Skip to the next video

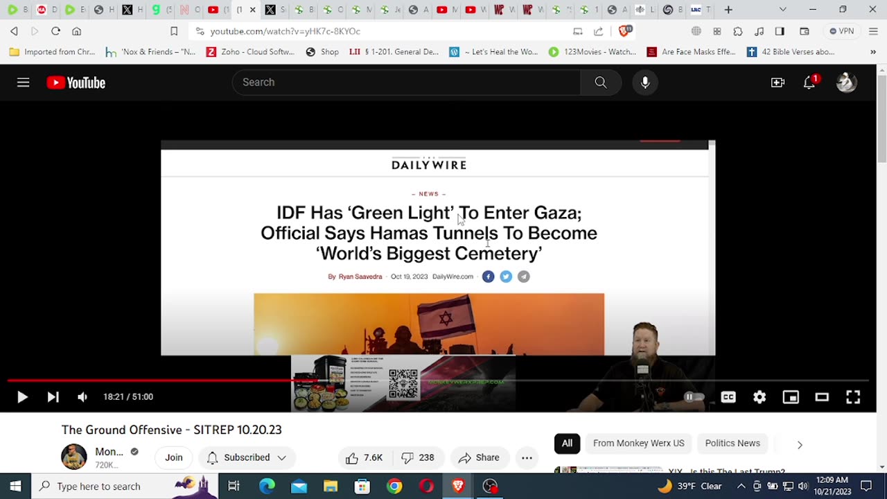point(53,396)
